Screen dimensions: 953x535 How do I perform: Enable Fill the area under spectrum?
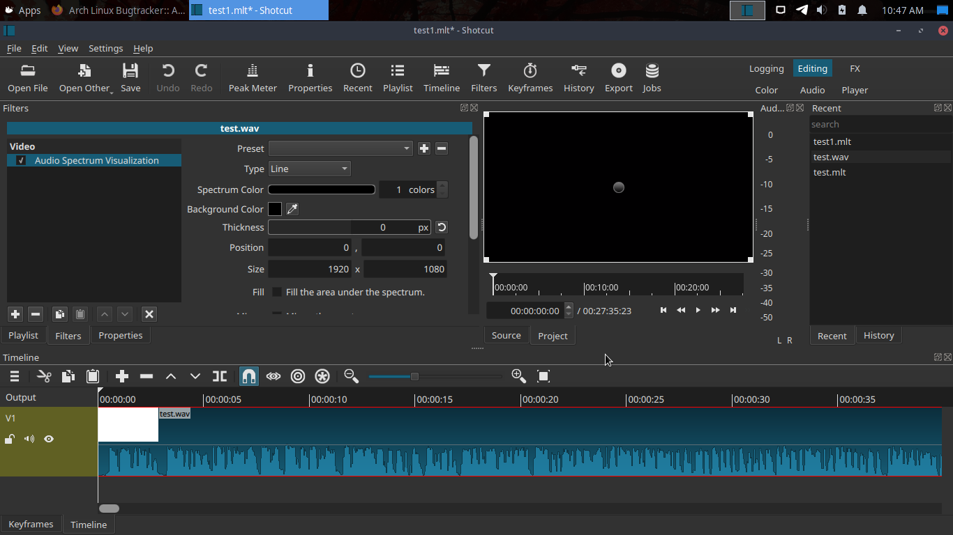click(x=277, y=292)
